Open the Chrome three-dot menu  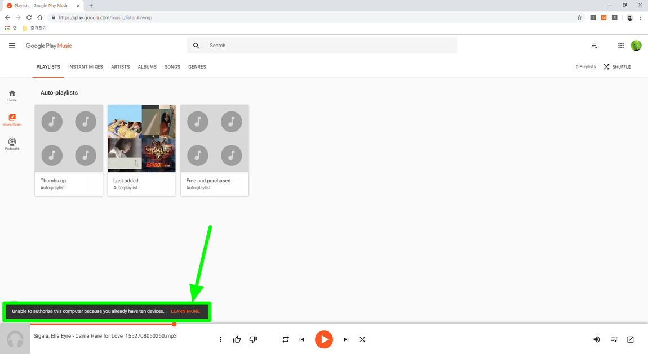(x=641, y=18)
